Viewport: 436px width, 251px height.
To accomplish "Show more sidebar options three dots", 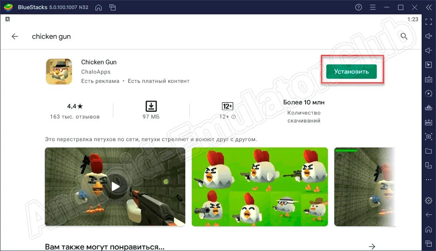I will tap(429, 180).
